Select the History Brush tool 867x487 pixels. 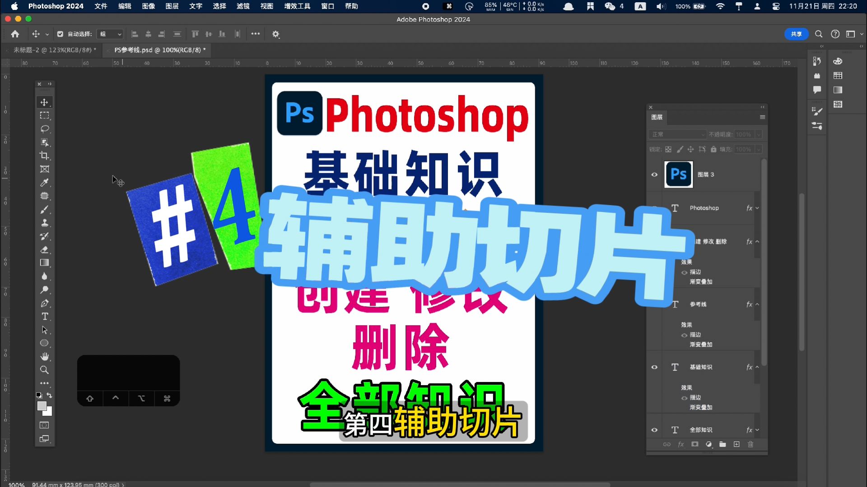(44, 236)
